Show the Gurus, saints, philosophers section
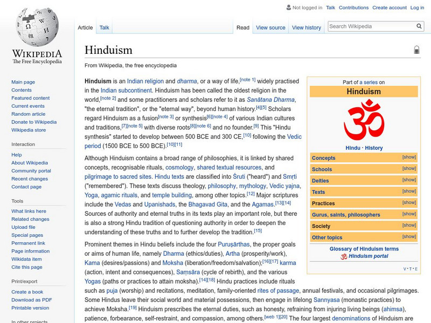This screenshot has width=431, height=323. coord(409,214)
